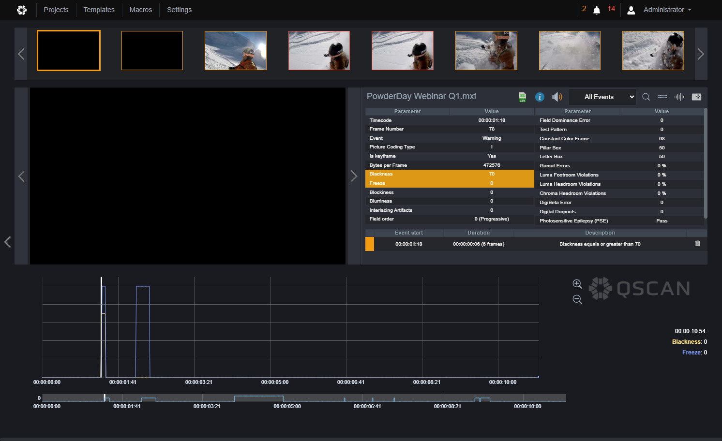Expand the left side panel chevron
722x441 pixels.
tap(7, 242)
